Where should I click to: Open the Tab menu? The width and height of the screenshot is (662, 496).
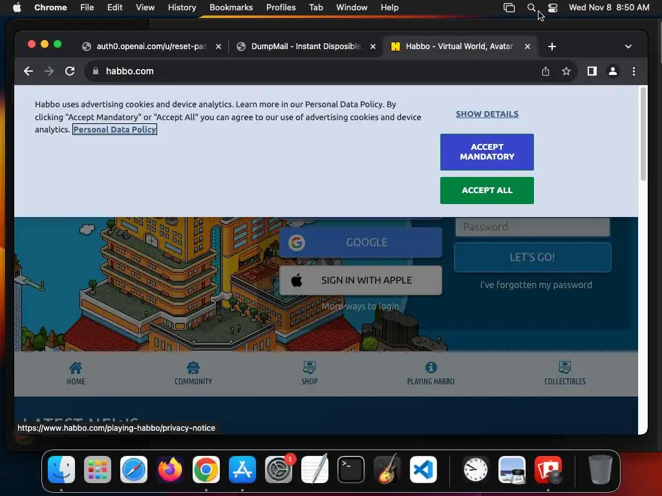click(x=315, y=8)
